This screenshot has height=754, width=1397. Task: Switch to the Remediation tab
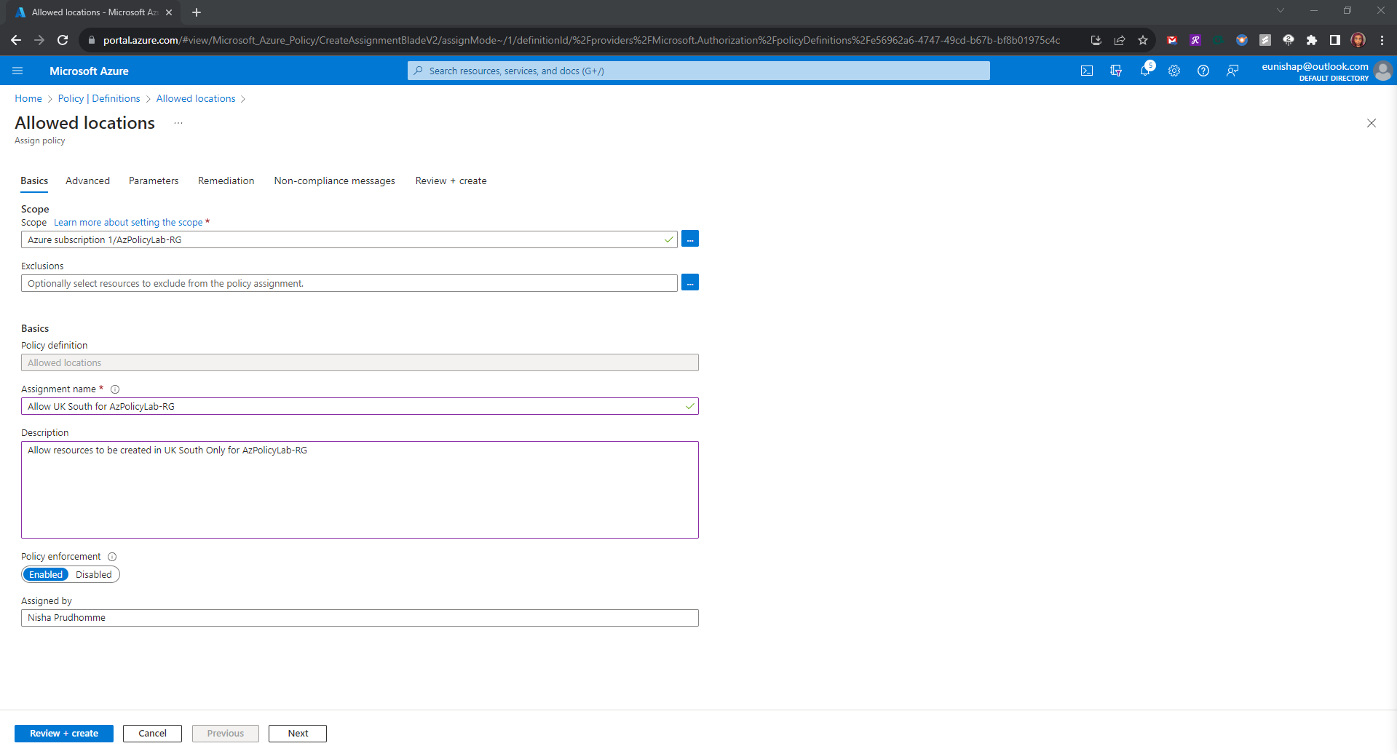click(x=226, y=180)
